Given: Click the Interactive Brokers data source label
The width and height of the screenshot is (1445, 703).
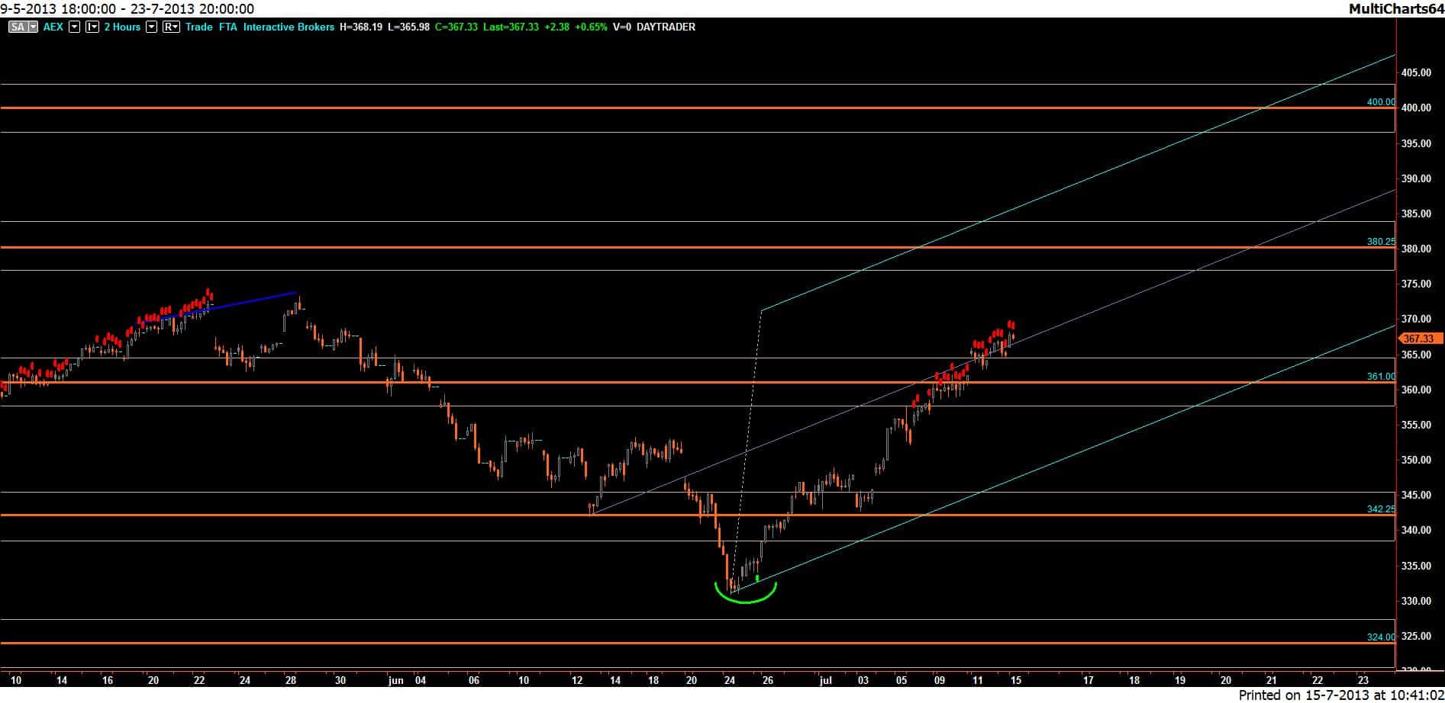Looking at the screenshot, I should 289,27.
